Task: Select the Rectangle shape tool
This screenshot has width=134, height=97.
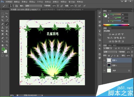Action: pos(7,41)
